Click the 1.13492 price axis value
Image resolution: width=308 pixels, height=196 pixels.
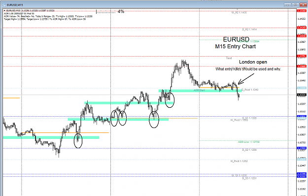pyautogui.click(x=302, y=80)
